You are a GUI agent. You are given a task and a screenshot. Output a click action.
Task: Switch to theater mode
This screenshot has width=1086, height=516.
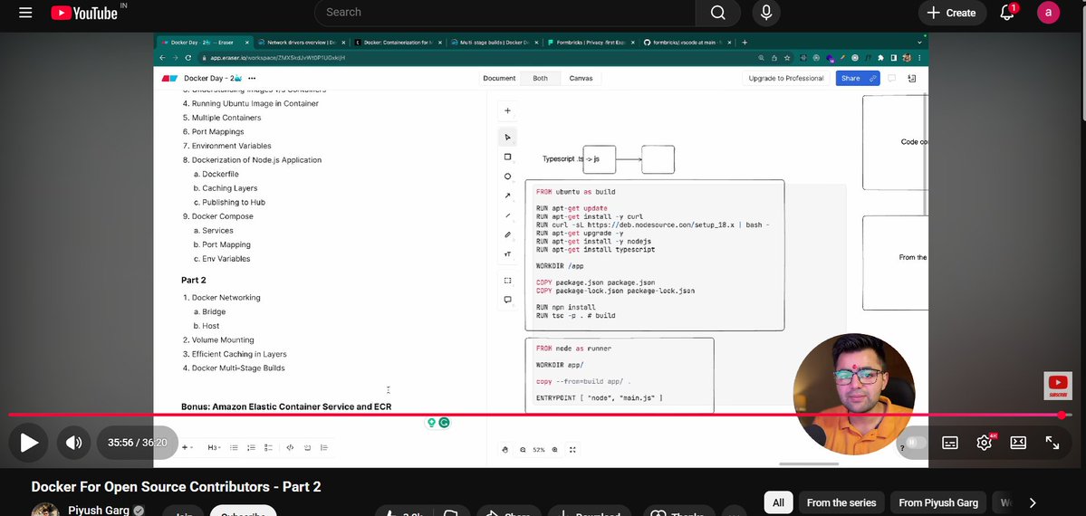[1018, 443]
